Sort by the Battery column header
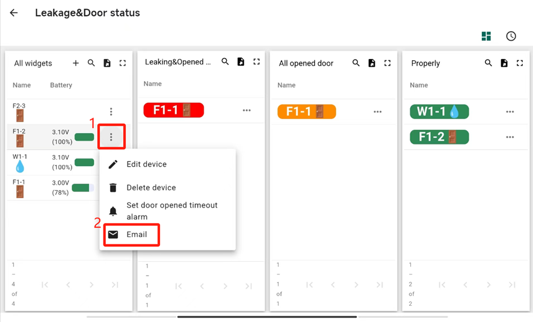Image resolution: width=533 pixels, height=322 pixels. pyautogui.click(x=61, y=85)
